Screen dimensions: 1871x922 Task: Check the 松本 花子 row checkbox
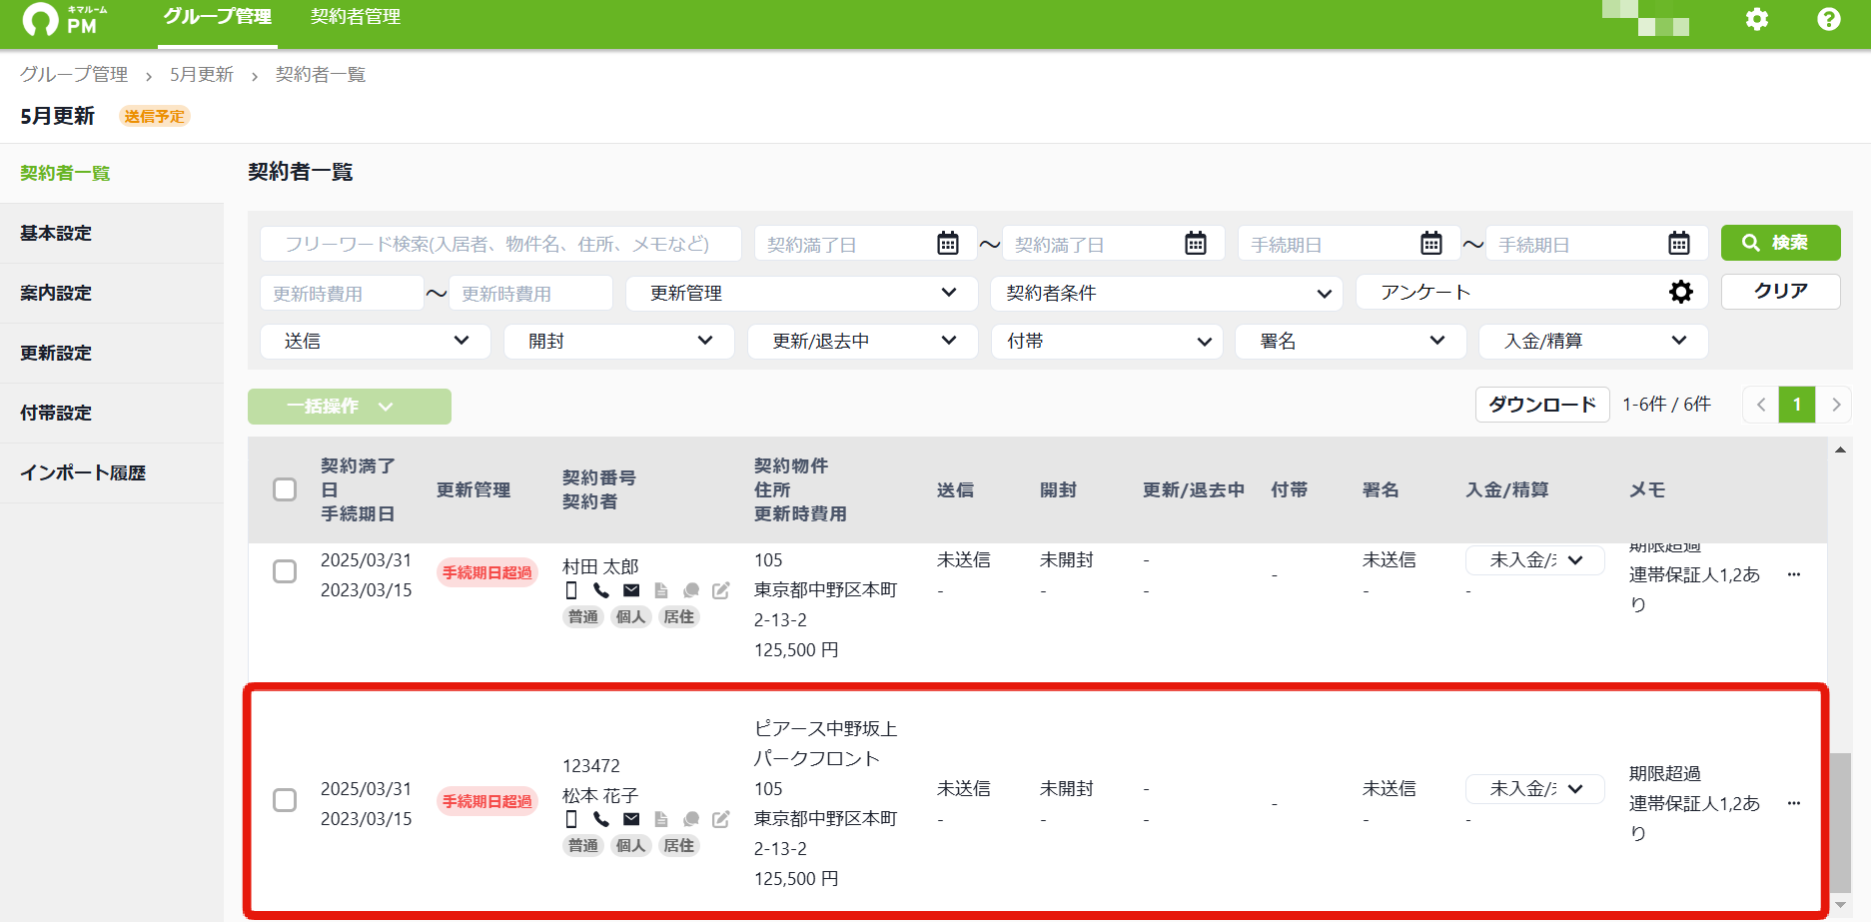pos(285,800)
